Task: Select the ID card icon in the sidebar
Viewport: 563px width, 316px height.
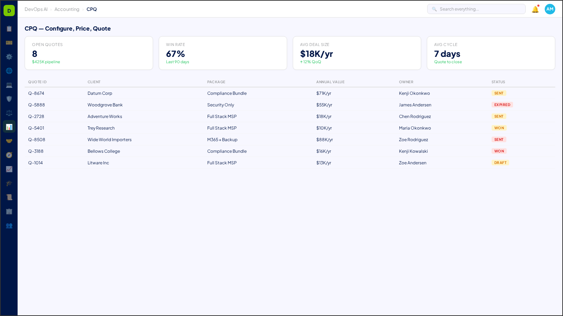Action: 9,43
